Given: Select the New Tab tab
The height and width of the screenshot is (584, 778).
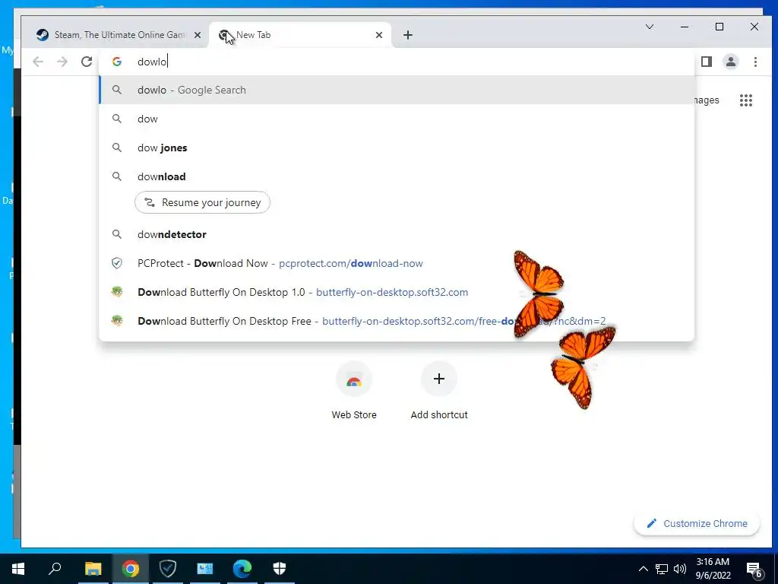Looking at the screenshot, I should [300, 35].
